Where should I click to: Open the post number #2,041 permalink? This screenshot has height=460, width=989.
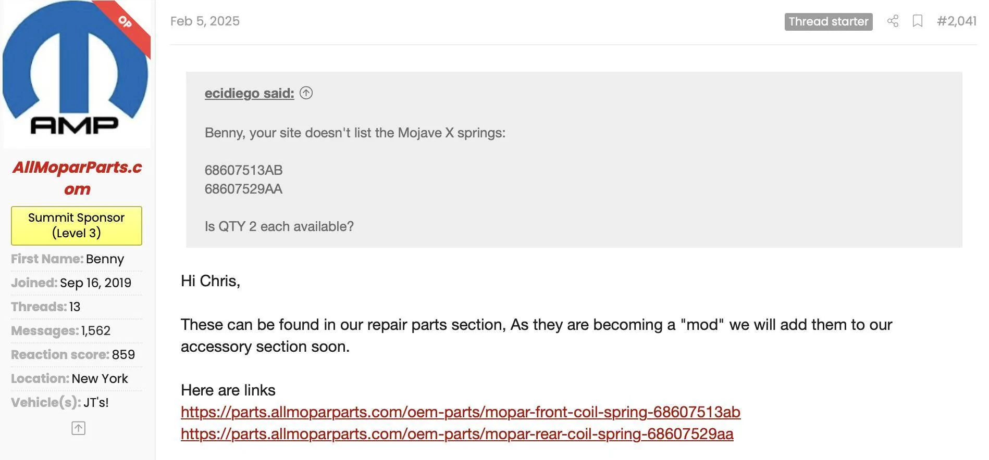click(957, 21)
